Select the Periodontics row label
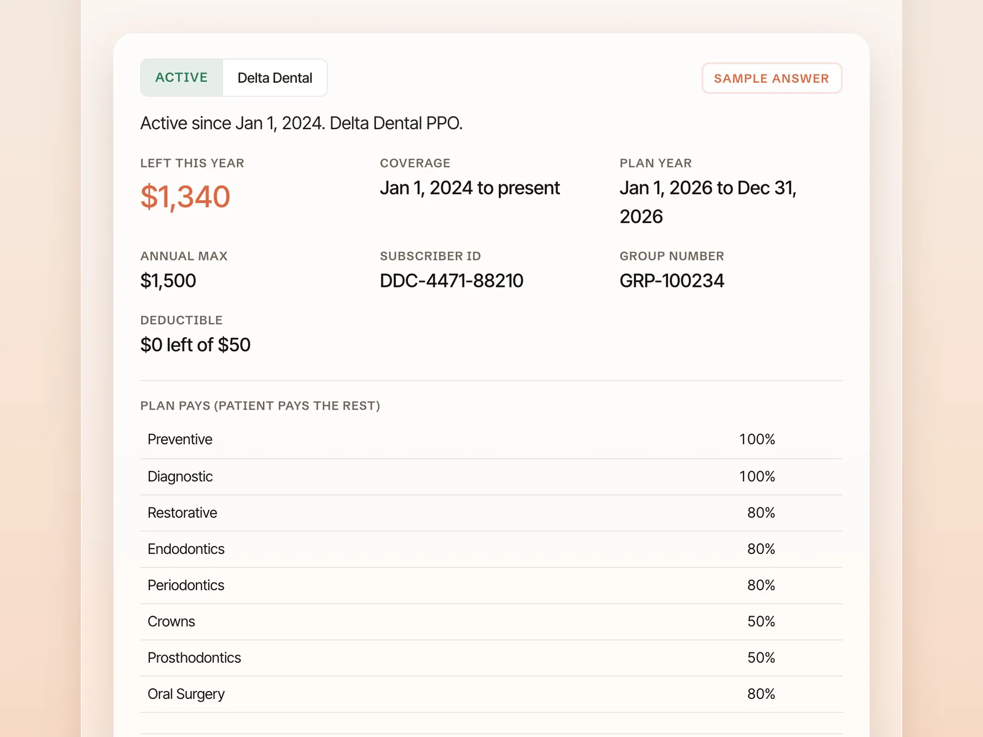 [186, 585]
